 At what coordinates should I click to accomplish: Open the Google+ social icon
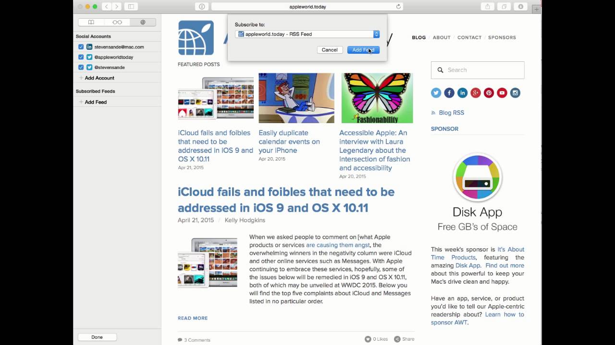click(476, 93)
